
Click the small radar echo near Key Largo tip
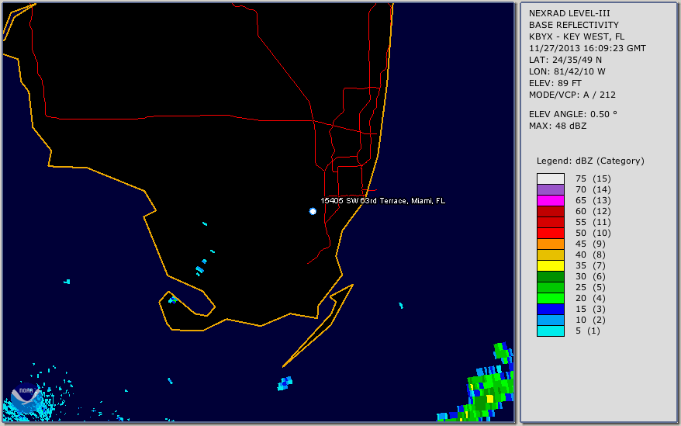point(285,383)
